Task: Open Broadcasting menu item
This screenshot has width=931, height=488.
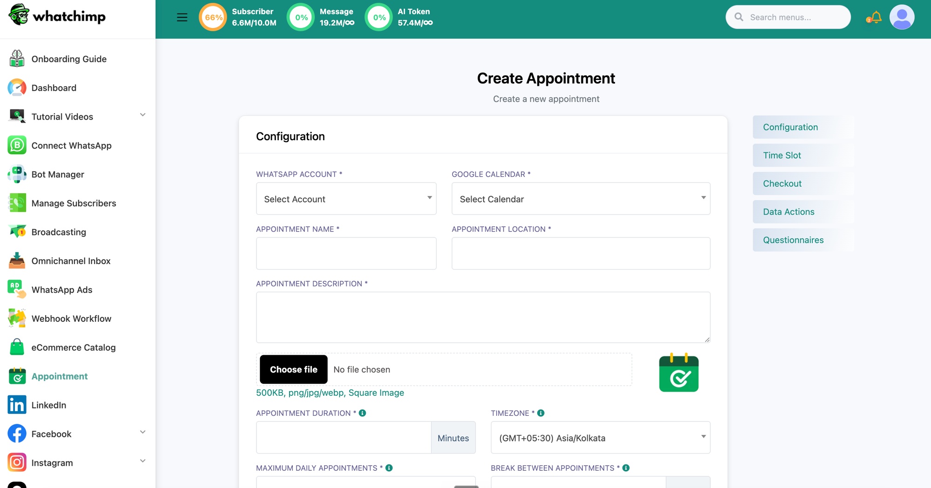Action: tap(59, 232)
